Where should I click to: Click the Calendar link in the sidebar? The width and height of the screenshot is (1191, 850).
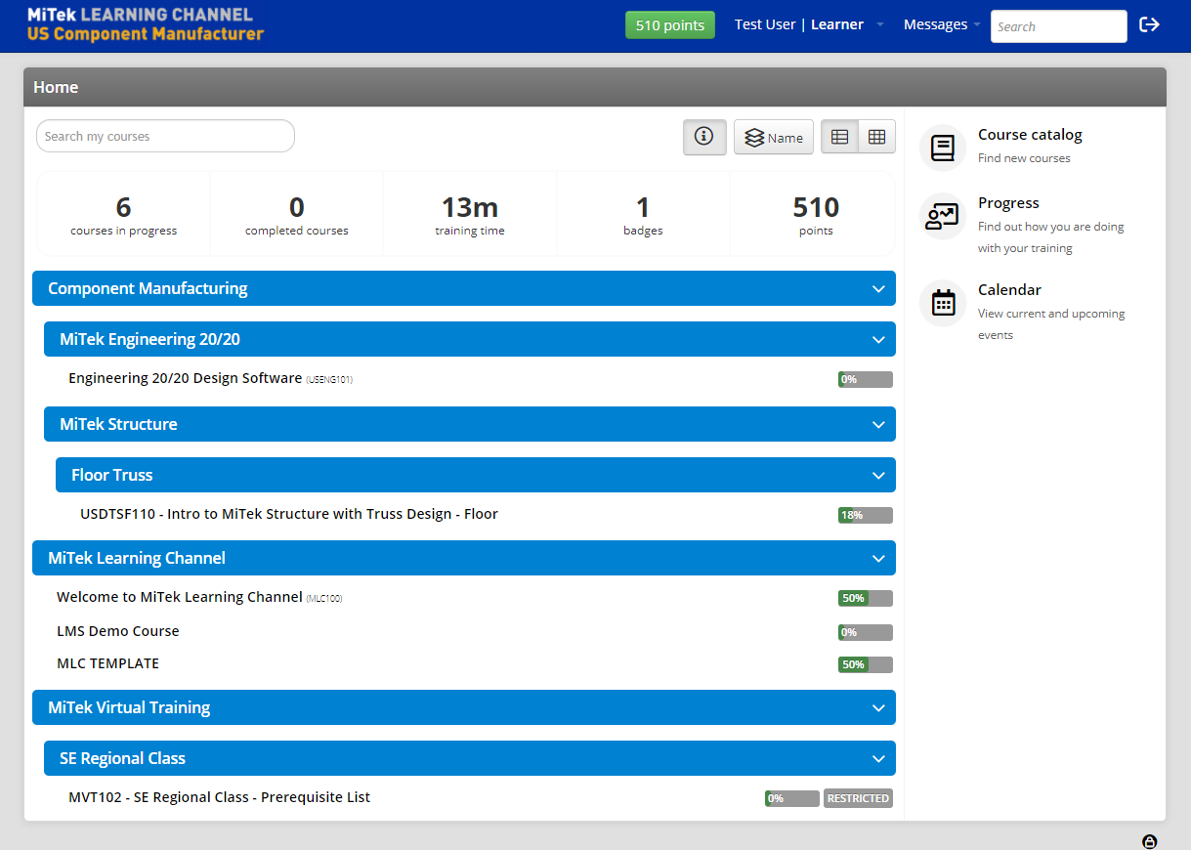1009,290
